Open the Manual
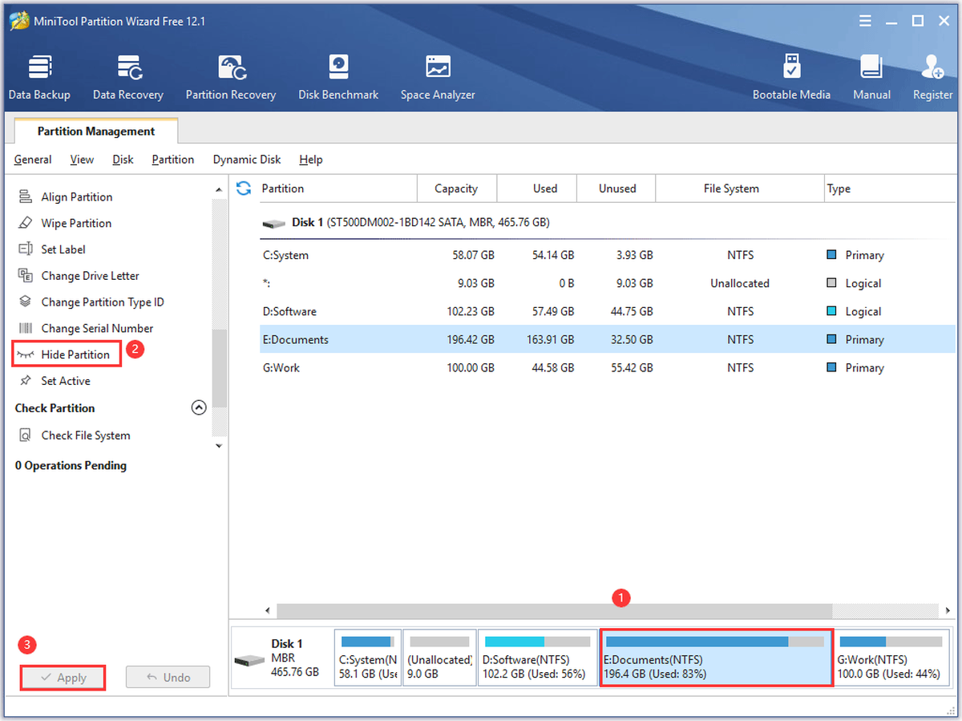Image resolution: width=962 pixels, height=721 pixels. tap(871, 78)
